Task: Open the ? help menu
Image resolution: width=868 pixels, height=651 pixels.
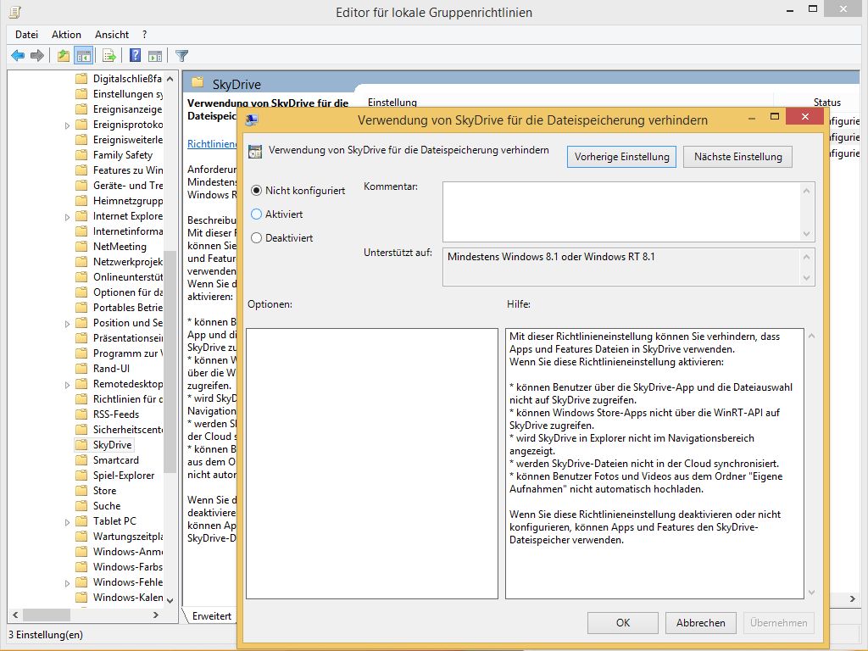Action: 144,34
